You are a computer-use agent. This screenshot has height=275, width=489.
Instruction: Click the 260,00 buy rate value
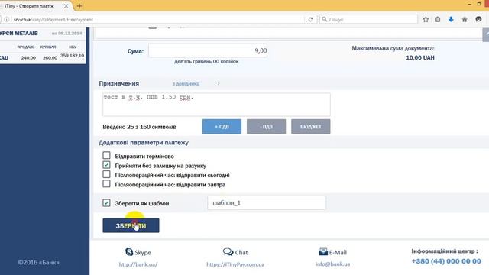tap(50, 58)
